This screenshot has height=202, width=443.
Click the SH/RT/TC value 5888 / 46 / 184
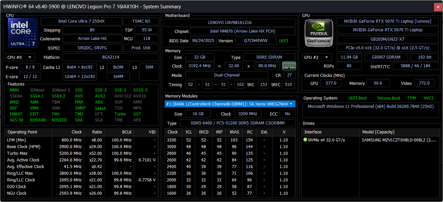click(416, 66)
